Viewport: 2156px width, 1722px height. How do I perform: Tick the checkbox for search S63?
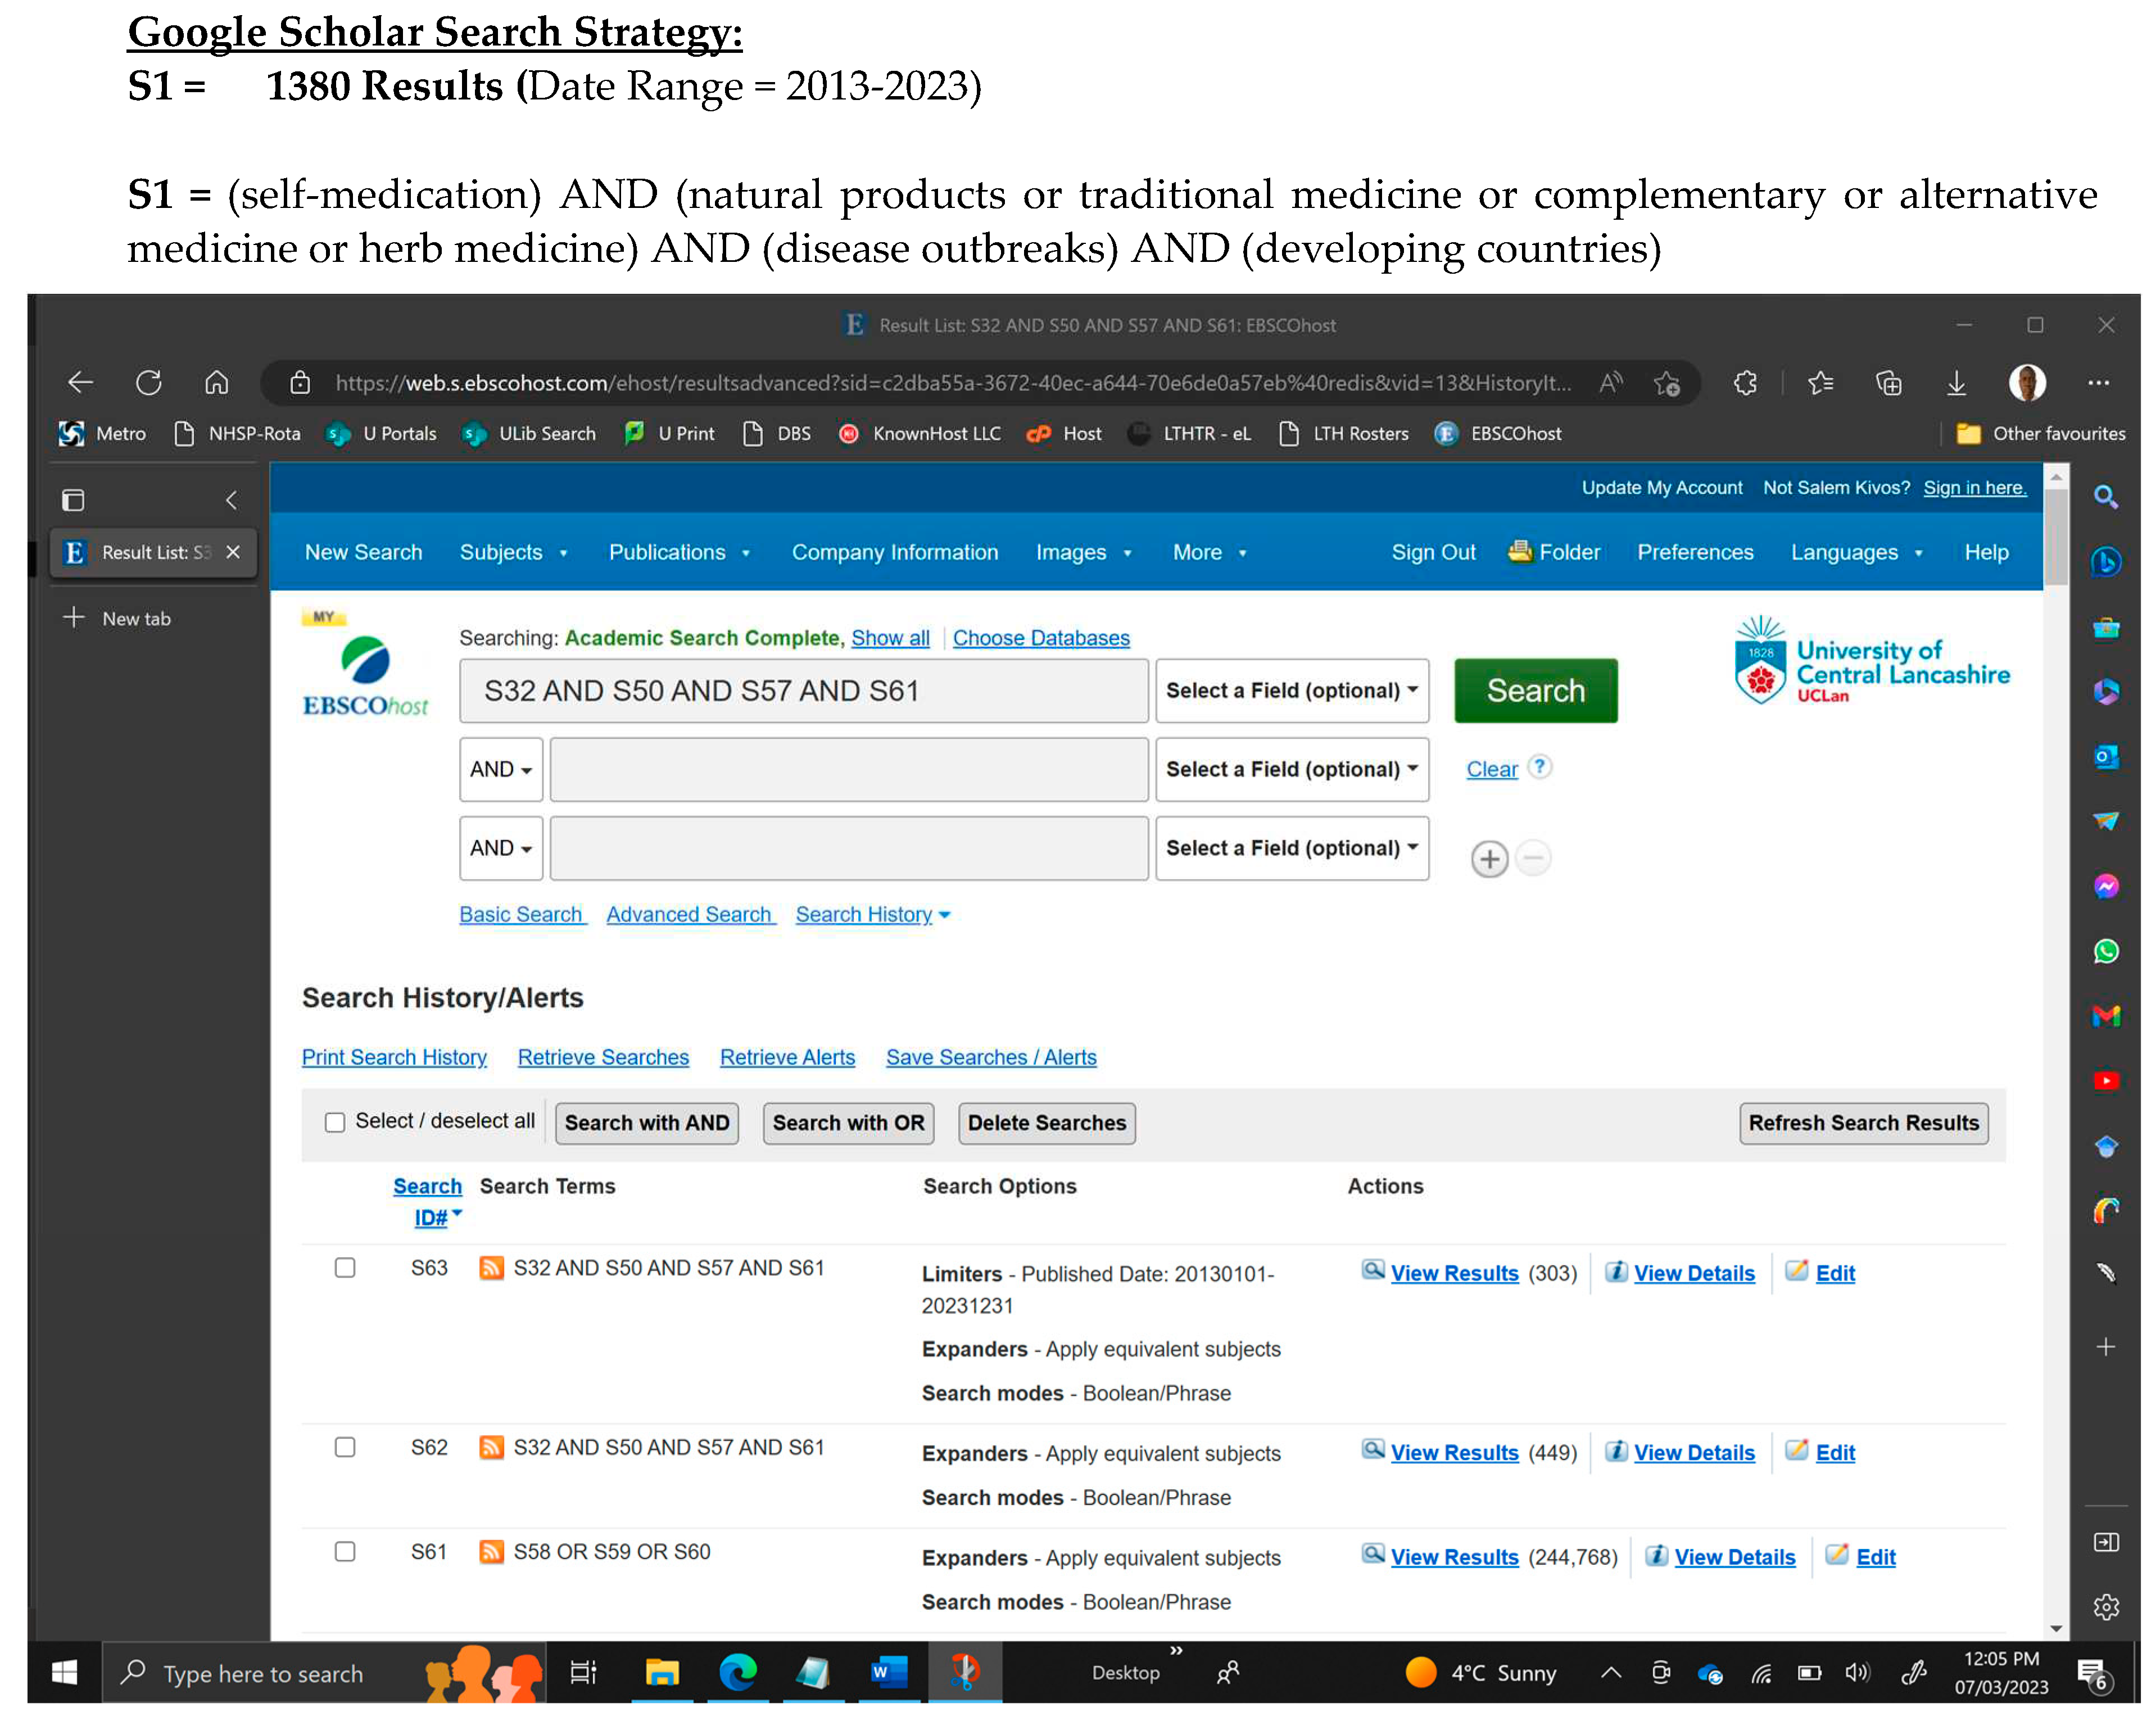345,1268
